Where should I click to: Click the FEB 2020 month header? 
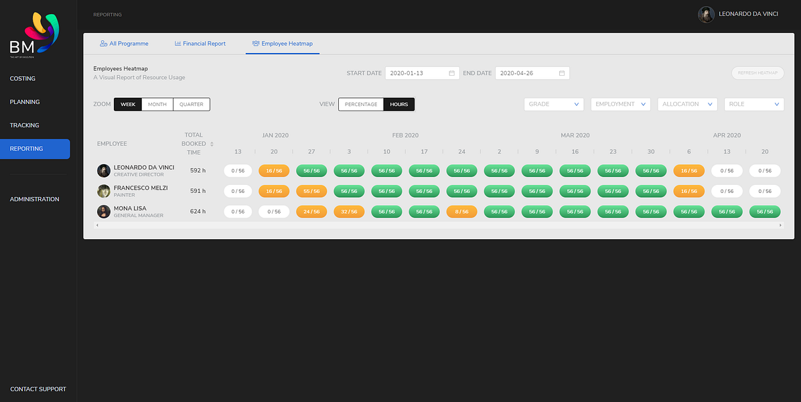click(x=405, y=136)
